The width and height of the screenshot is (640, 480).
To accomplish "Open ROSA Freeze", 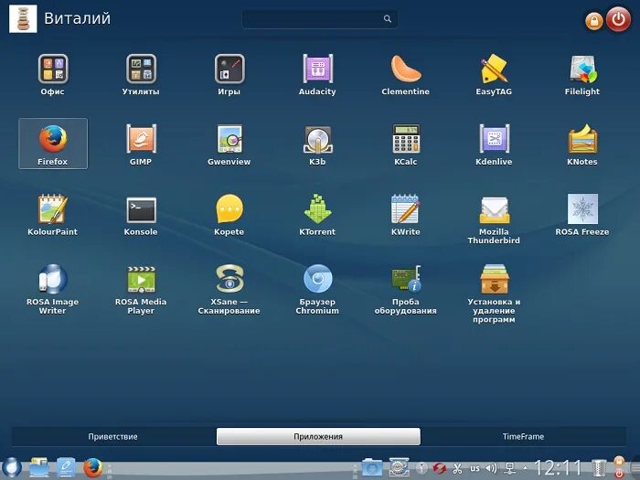I will tap(582, 215).
